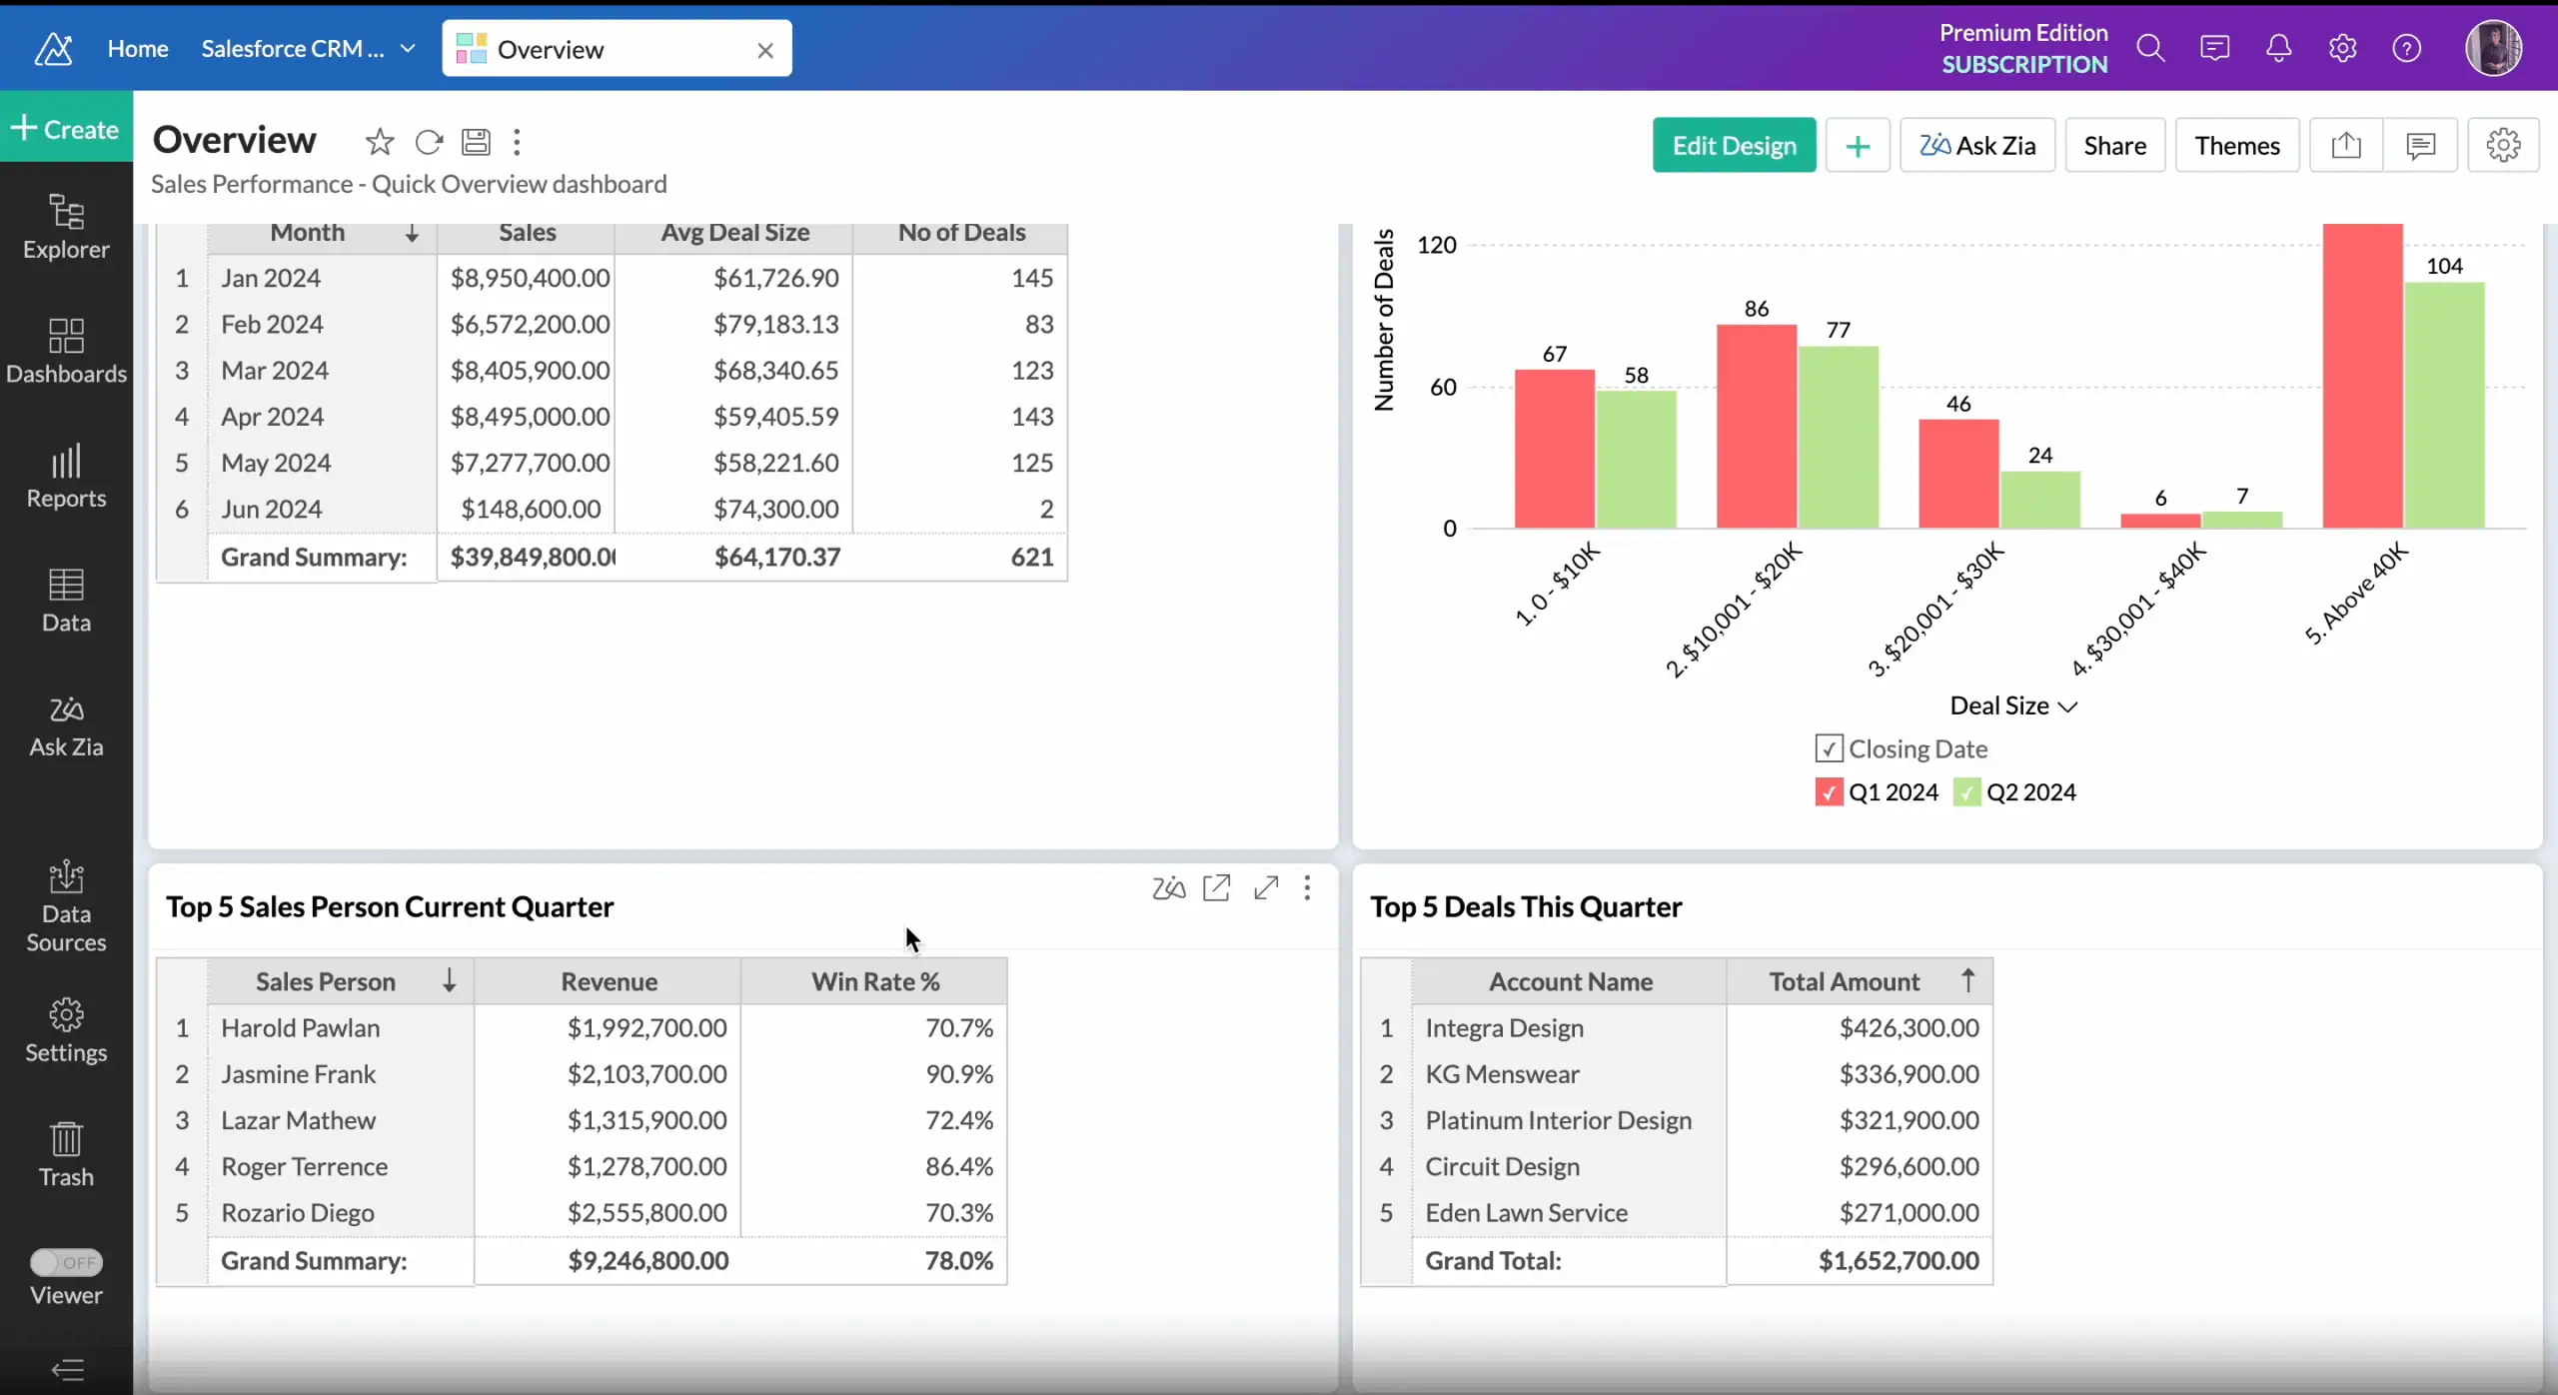Click the Themes button
This screenshot has height=1395, width=2558.
(x=2236, y=146)
